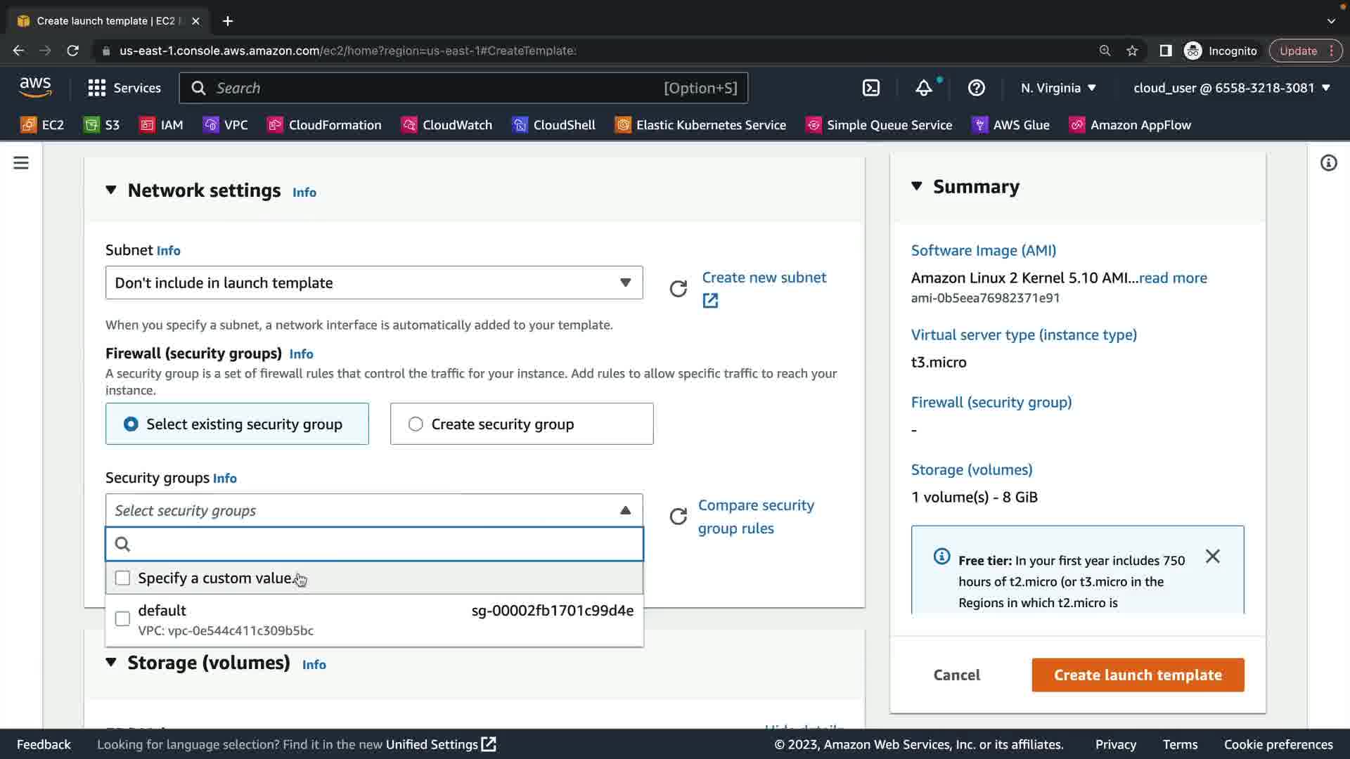Open the Subnet dropdown
1350x759 pixels.
coord(373,283)
